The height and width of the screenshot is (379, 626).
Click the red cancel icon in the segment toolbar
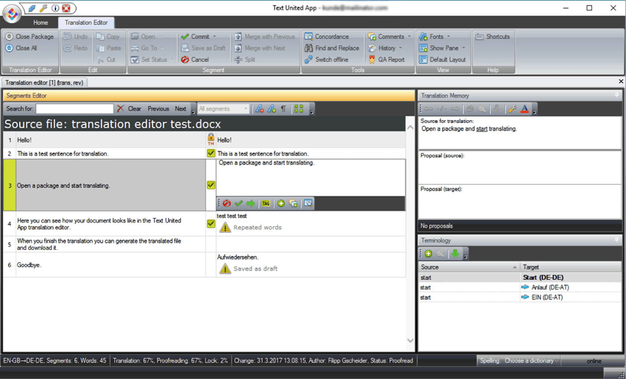pos(226,203)
